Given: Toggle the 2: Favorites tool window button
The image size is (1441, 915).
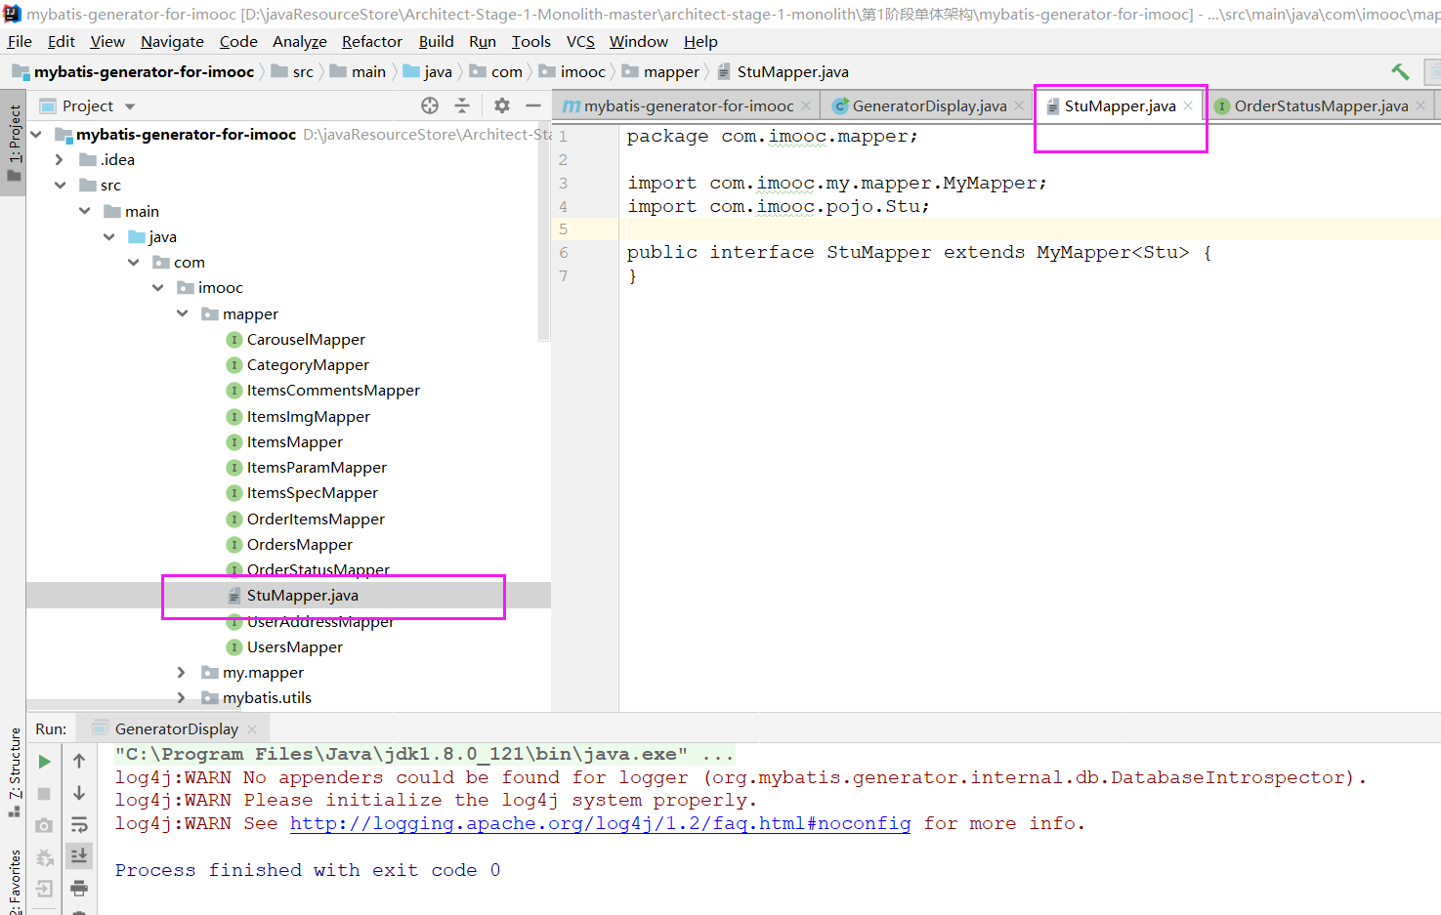Looking at the screenshot, I should tap(14, 881).
